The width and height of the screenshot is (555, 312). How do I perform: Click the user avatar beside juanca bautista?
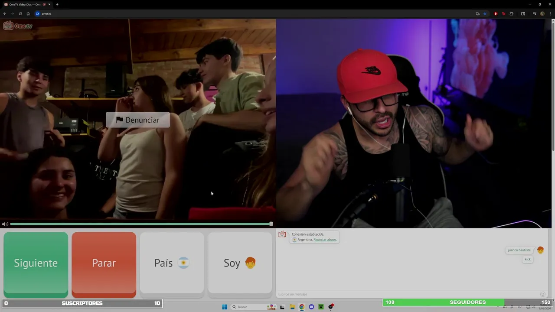[540, 250]
